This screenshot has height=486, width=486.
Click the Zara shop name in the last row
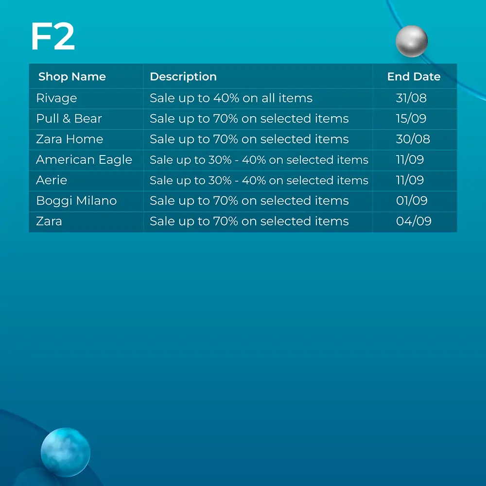(49, 221)
